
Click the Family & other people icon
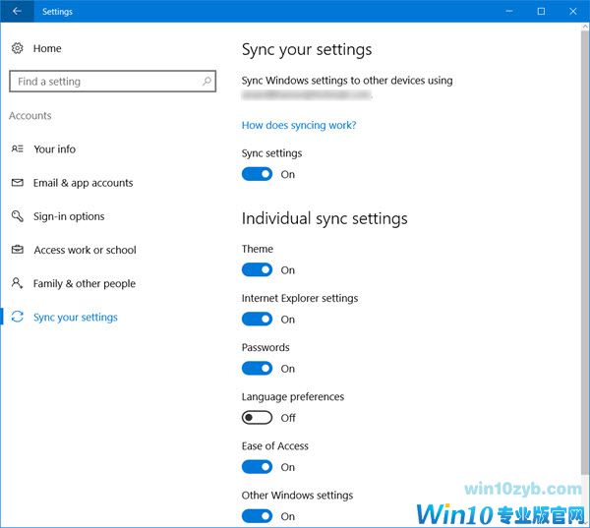[17, 283]
